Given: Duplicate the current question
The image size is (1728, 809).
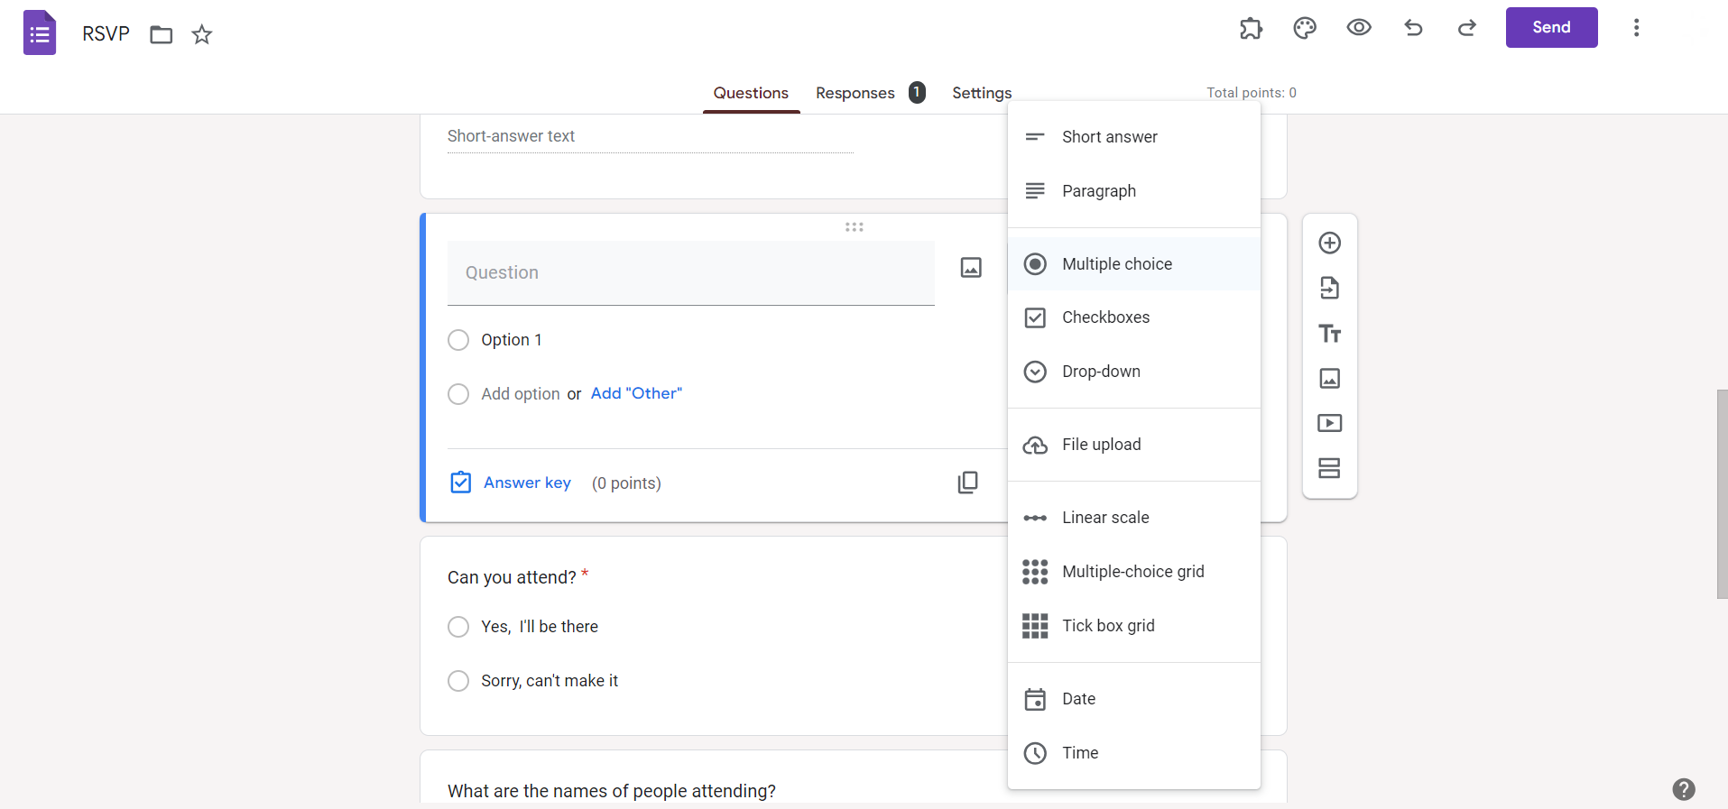Looking at the screenshot, I should [967, 483].
